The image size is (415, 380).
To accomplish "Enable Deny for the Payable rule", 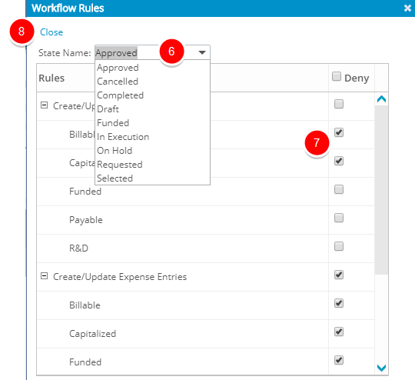I will (x=339, y=218).
